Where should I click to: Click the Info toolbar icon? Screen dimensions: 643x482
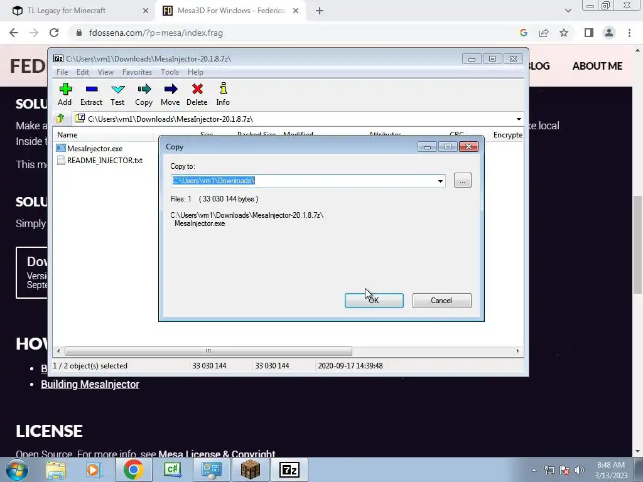point(223,94)
